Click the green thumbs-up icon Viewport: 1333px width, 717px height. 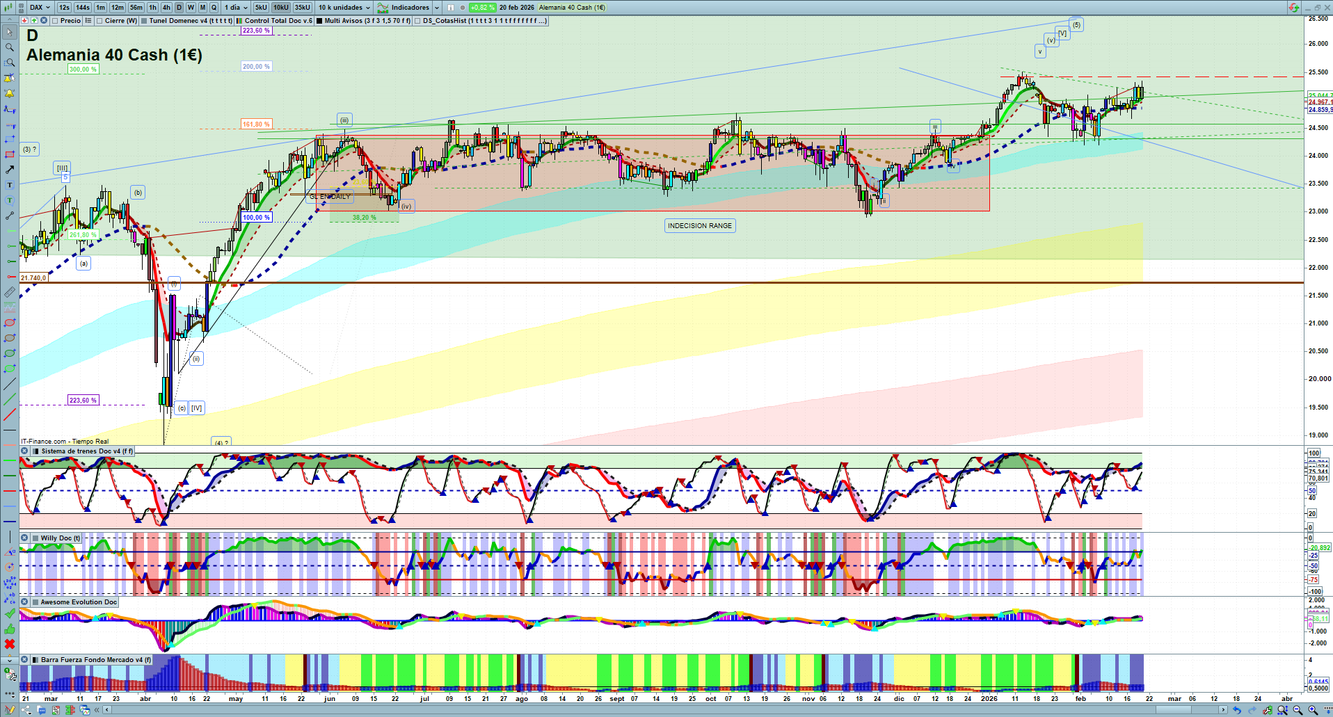(x=10, y=629)
